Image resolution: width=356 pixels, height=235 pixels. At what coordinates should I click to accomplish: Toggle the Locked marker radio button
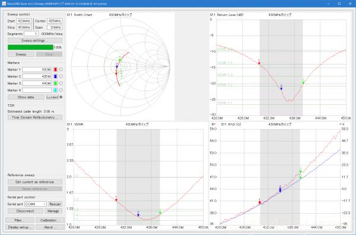61,97
